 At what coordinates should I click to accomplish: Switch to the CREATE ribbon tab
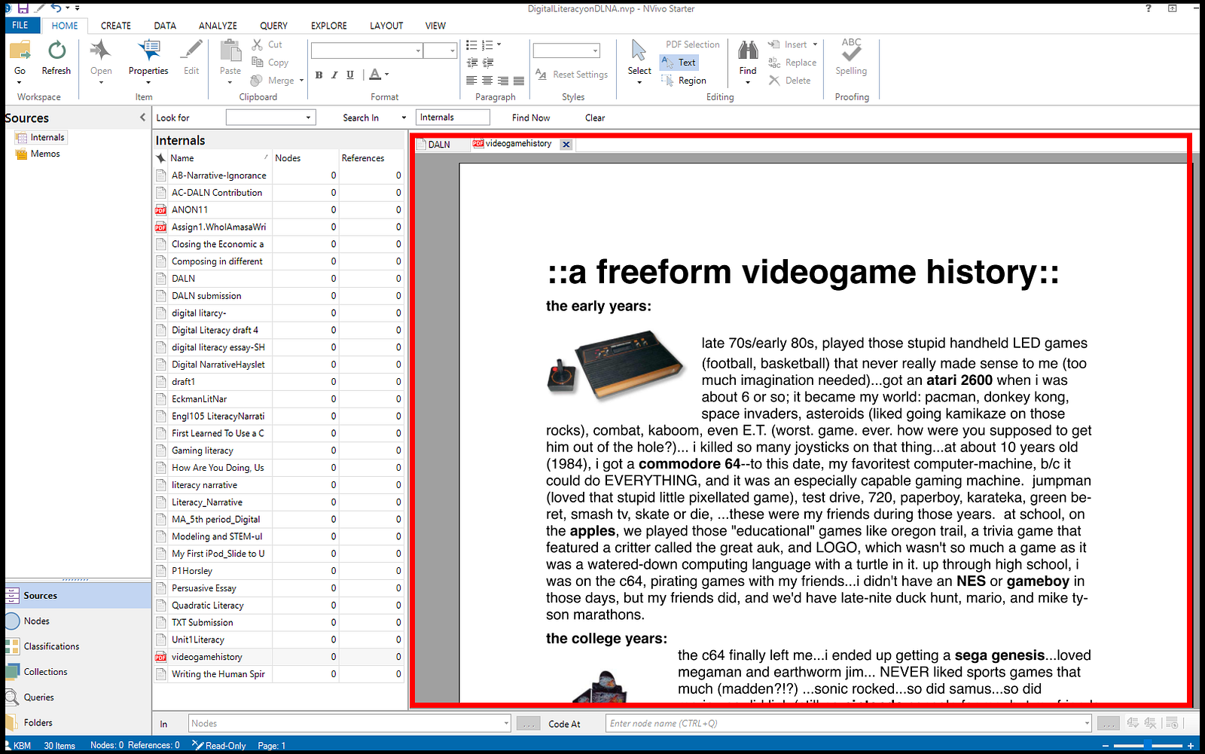pyautogui.click(x=116, y=26)
